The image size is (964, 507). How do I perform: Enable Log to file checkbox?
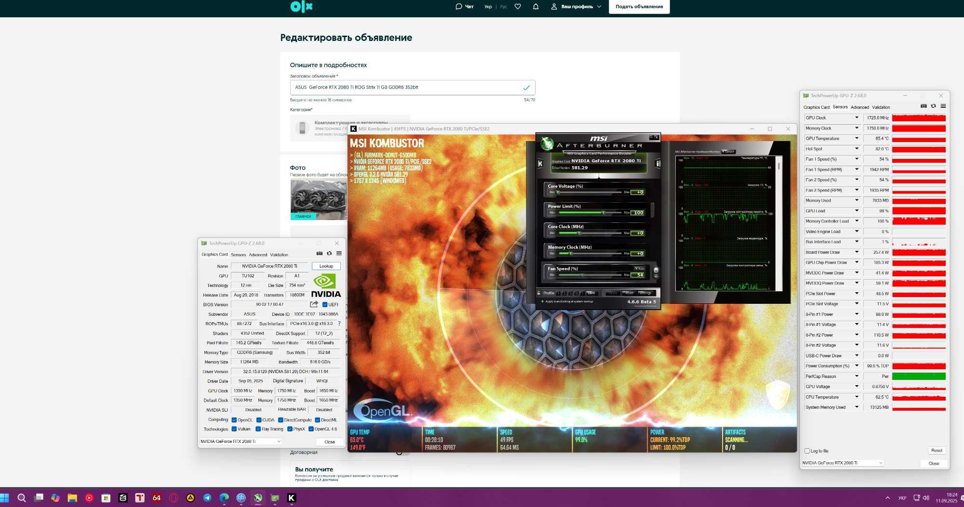pyautogui.click(x=807, y=451)
